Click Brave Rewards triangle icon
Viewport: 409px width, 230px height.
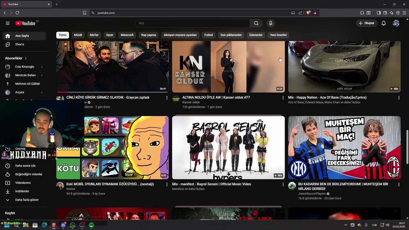[315, 13]
